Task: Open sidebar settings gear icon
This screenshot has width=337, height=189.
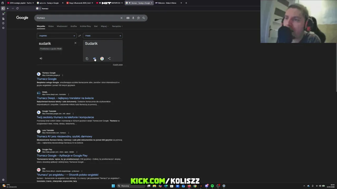Action: 3,180
